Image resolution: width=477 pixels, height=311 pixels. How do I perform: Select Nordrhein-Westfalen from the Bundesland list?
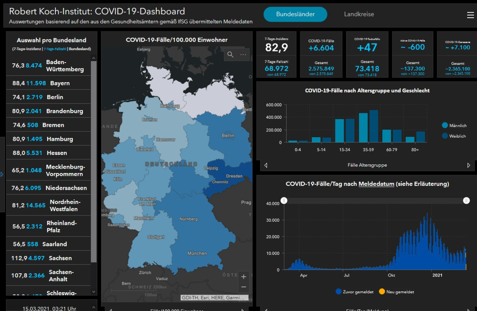[48, 206]
